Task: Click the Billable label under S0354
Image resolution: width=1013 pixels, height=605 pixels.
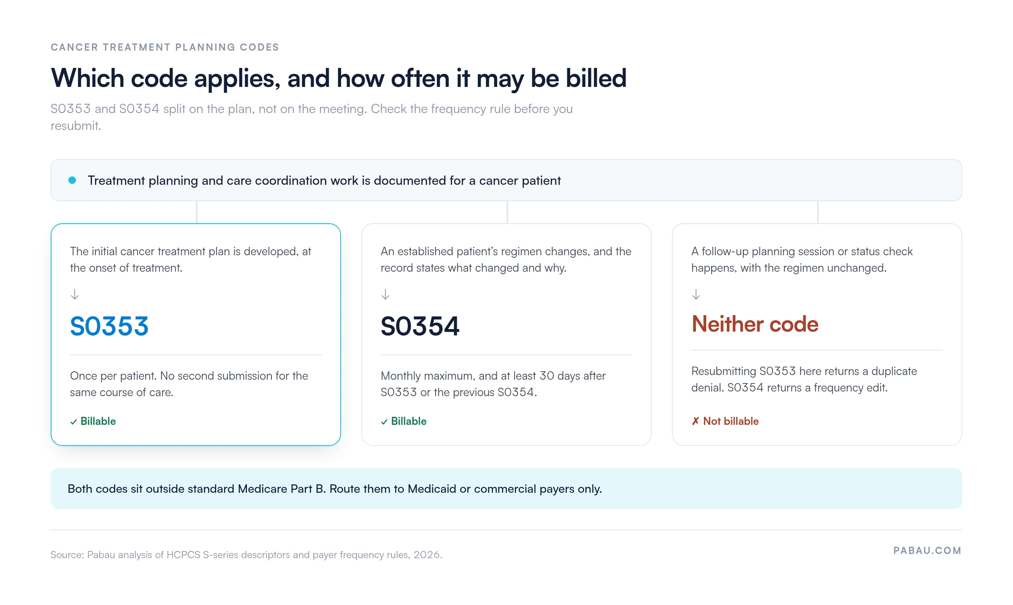Action: click(x=409, y=421)
